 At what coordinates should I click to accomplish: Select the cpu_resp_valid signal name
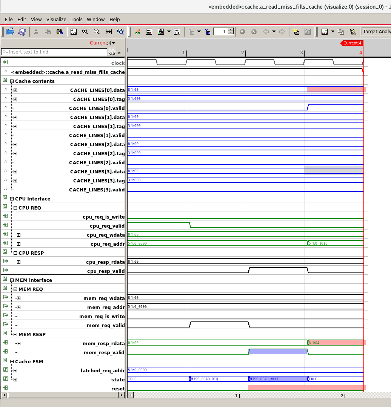(106, 271)
